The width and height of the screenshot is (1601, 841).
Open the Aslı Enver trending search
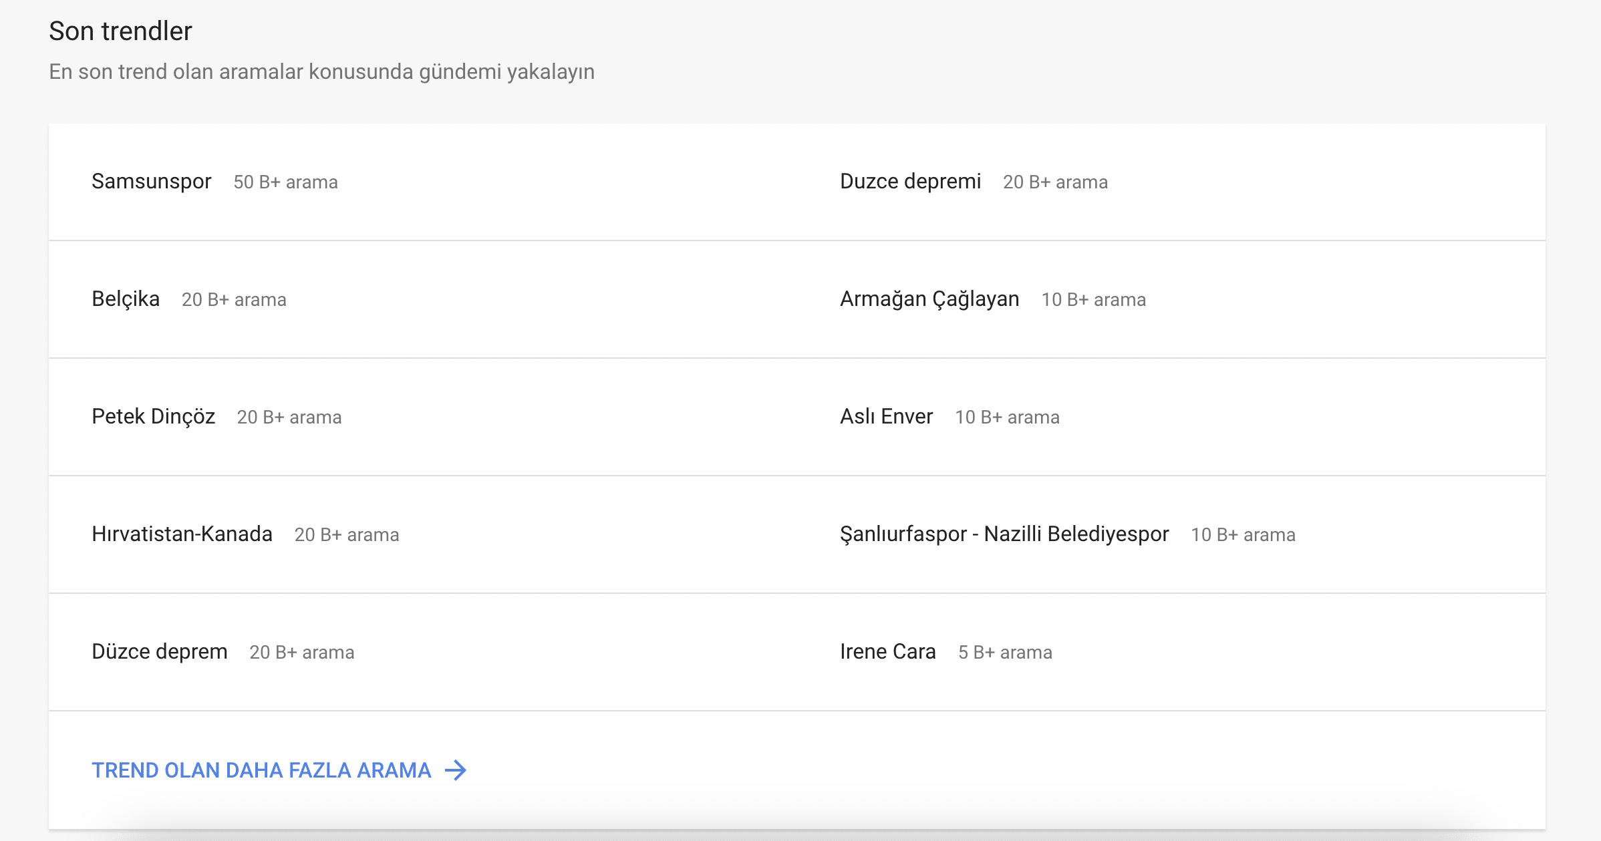click(x=886, y=417)
